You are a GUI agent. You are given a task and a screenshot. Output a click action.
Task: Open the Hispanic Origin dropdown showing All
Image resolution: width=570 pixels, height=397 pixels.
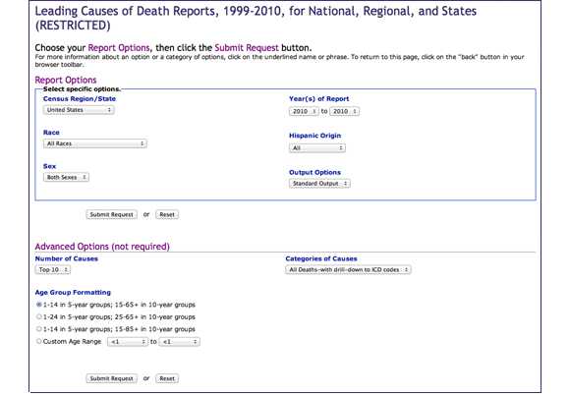click(x=317, y=148)
